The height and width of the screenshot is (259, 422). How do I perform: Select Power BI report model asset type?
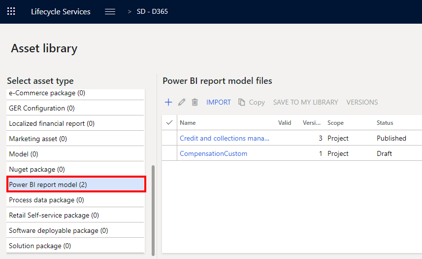(x=76, y=185)
